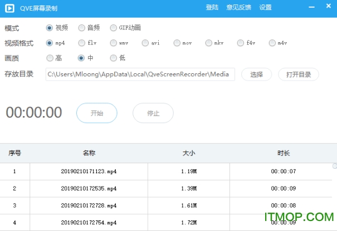Screen dimensions: 337x231
Task: Open the 意见反馈 feedback menu item
Action: tap(238, 7)
